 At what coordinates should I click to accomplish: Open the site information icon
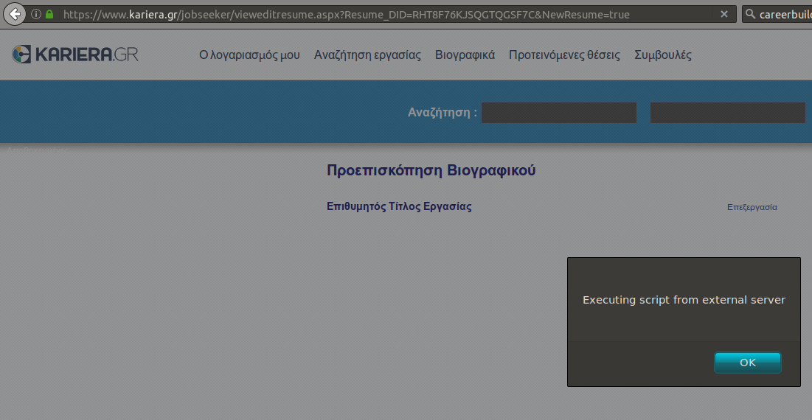coord(35,14)
